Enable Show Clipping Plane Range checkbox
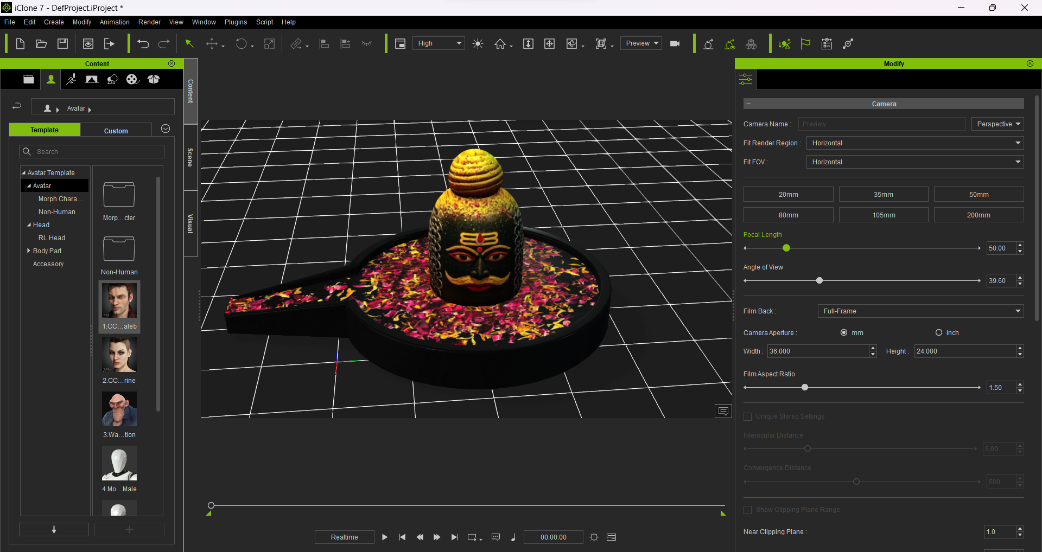The image size is (1042, 552). pos(748,510)
